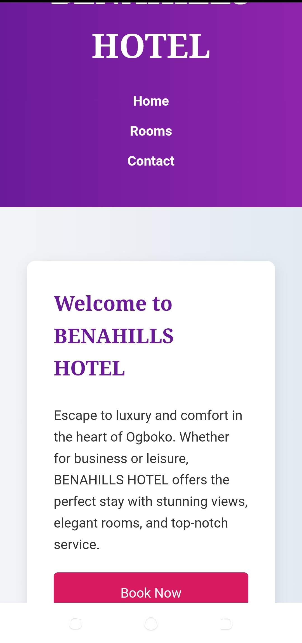Tap 'perfect stay with stunning views' line
Viewport: 302px width, 643px height.
(x=151, y=502)
